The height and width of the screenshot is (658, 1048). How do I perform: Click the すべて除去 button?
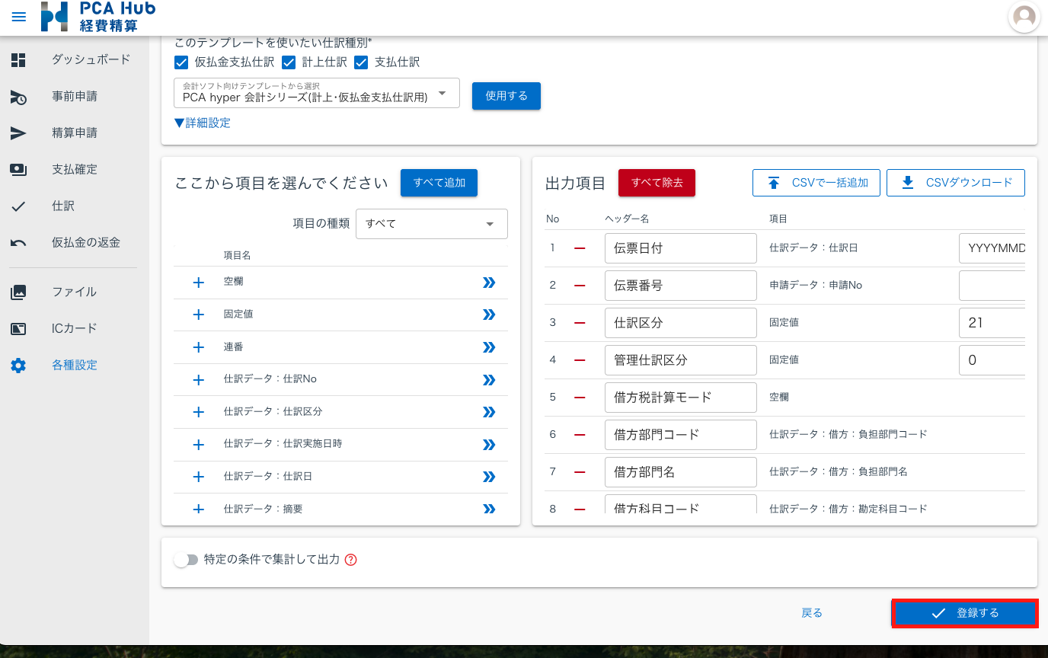[x=657, y=183]
